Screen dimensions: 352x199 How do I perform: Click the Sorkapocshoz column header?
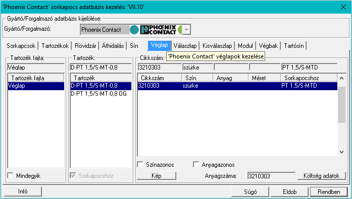(309, 78)
